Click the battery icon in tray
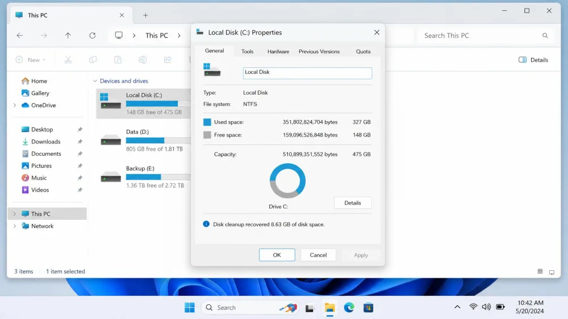568x319 pixels. tap(500, 307)
